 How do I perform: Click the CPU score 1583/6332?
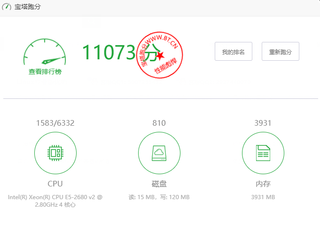55,123
